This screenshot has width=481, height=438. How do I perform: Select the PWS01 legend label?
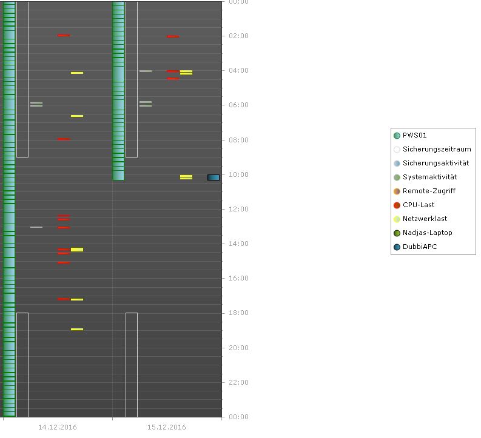[x=414, y=135]
